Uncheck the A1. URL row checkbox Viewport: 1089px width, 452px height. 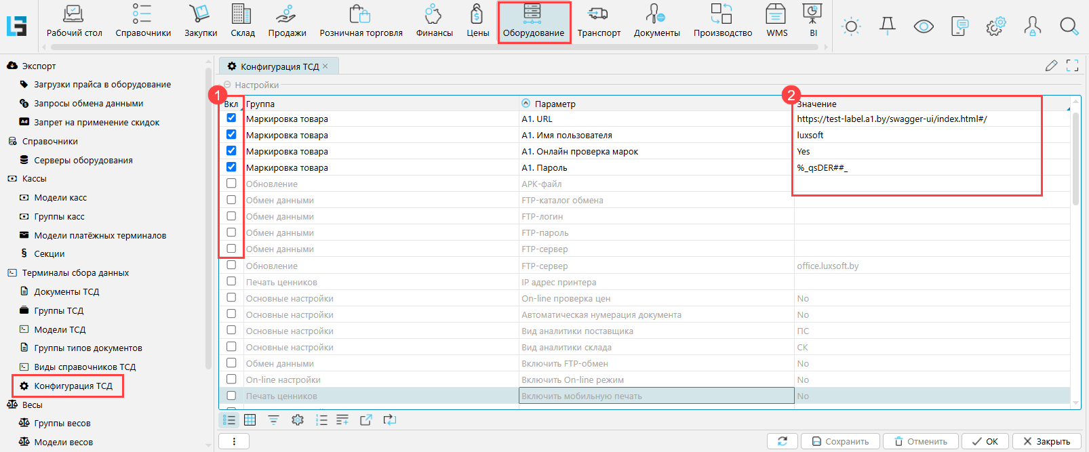tap(231, 118)
